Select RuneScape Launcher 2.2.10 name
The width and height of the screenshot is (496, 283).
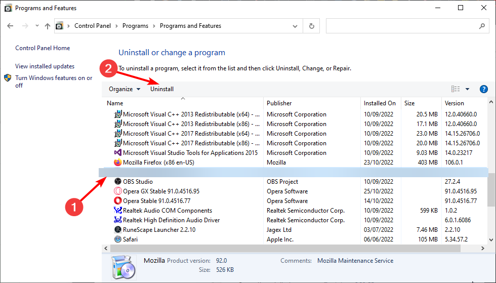coord(159,230)
